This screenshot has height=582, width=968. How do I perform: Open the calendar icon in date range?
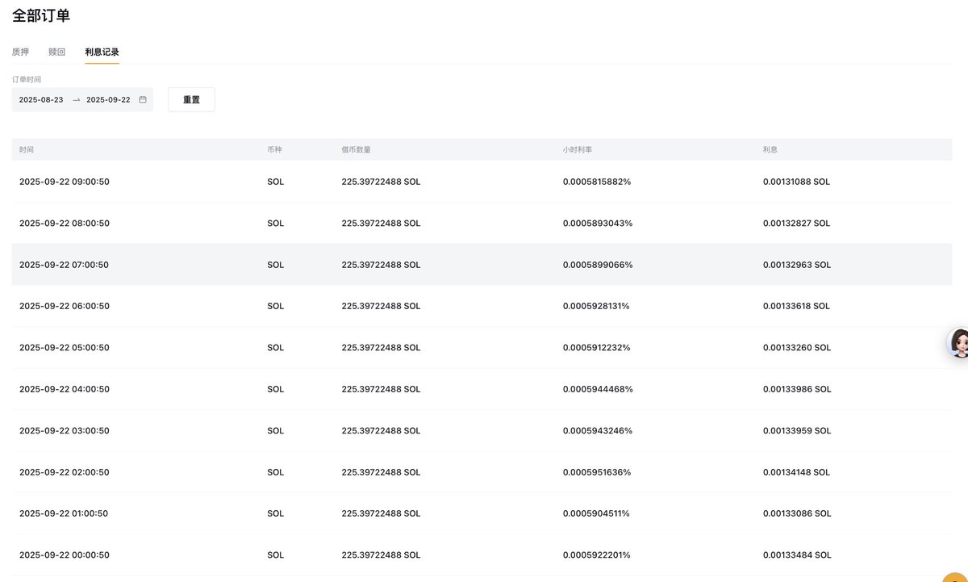[x=143, y=99]
